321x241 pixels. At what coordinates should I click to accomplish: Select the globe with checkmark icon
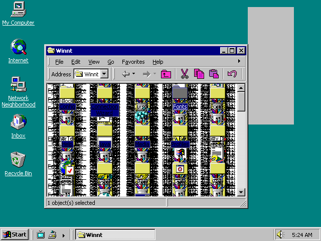(67, 168)
